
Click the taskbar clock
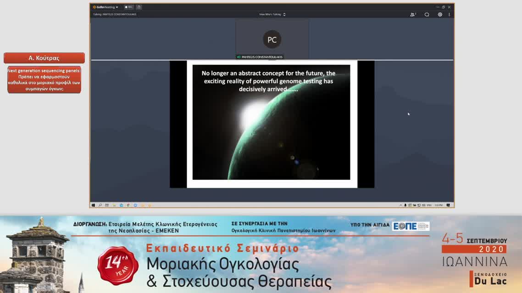point(439,205)
